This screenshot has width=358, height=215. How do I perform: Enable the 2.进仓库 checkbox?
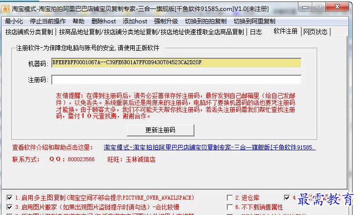(230, 198)
